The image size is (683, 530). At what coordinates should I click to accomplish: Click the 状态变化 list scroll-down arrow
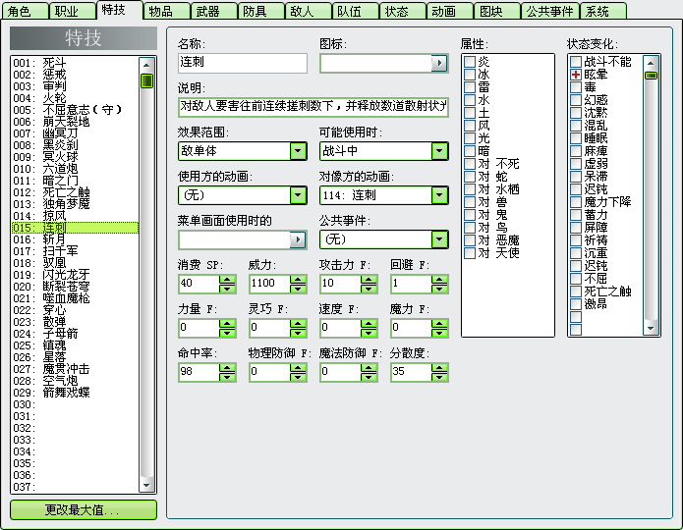click(651, 329)
